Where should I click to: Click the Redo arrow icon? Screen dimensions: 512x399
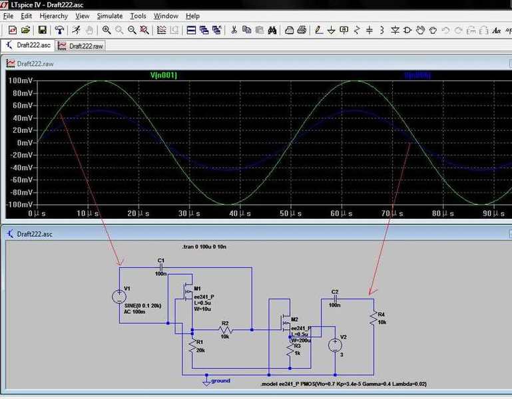459,31
